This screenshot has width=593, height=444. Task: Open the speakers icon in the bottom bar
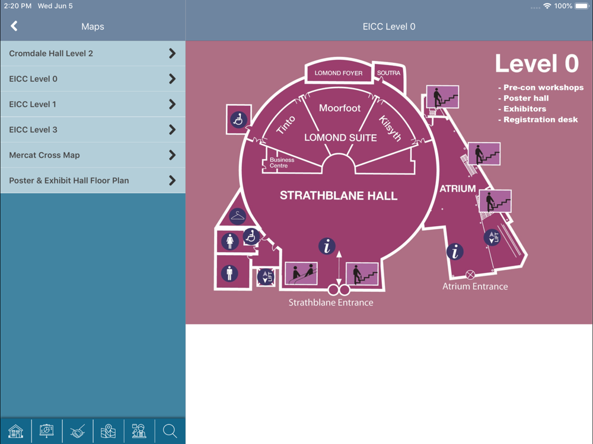point(139,431)
